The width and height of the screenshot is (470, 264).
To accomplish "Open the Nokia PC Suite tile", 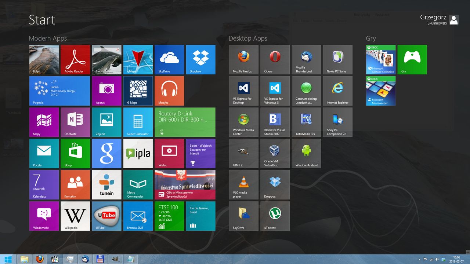I will pos(338,60).
